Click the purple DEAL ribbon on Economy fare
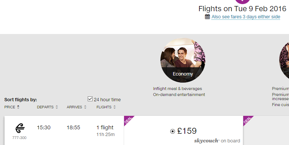289x145 pixels. coord(129,120)
